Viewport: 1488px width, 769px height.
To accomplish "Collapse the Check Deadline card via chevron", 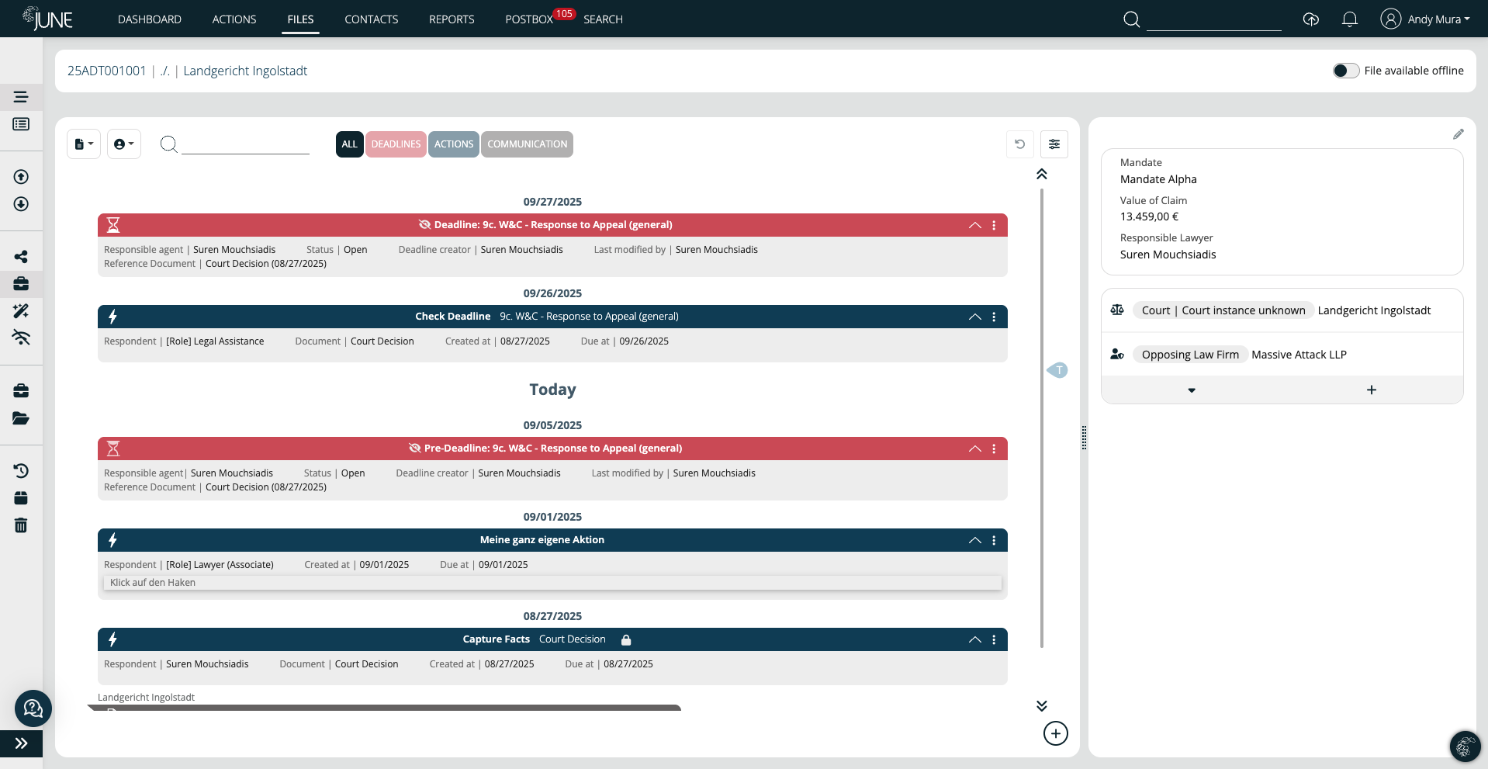I will point(974,317).
